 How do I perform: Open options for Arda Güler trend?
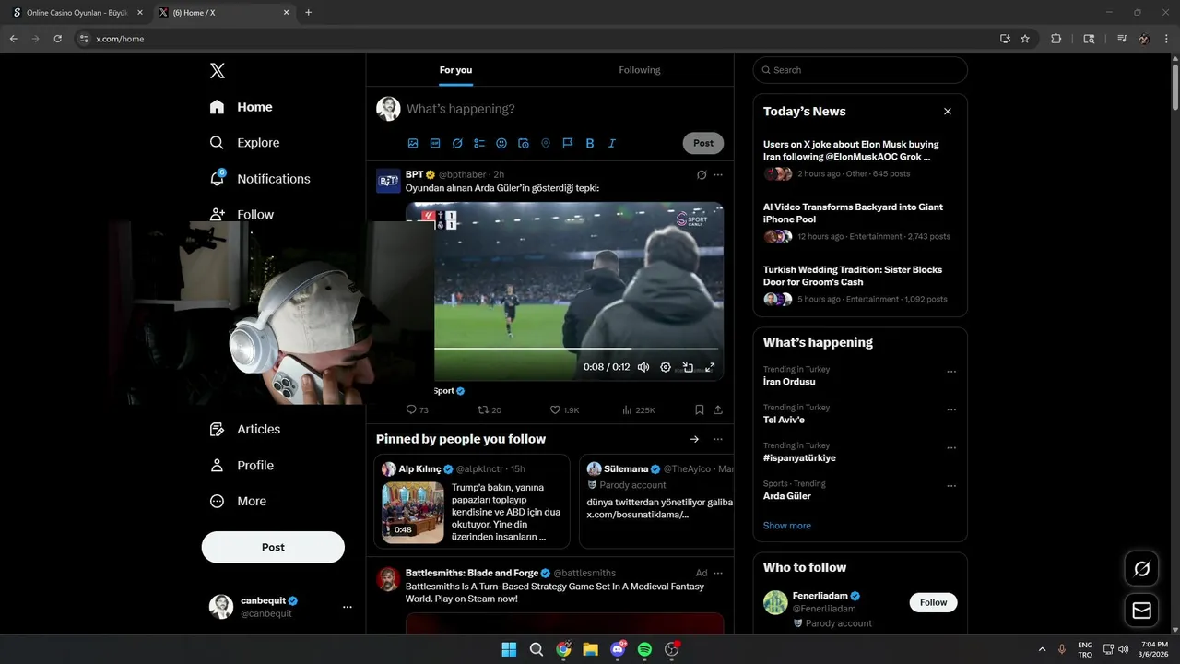point(951,486)
